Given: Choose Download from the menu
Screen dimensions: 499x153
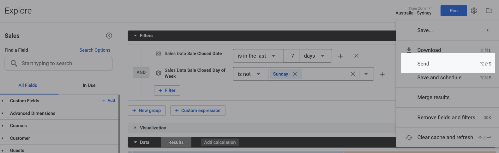Looking at the screenshot, I should (x=448, y=50).
